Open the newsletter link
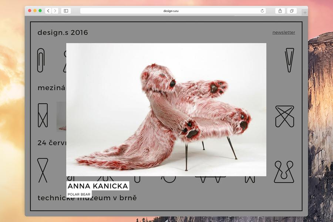 coord(284,33)
